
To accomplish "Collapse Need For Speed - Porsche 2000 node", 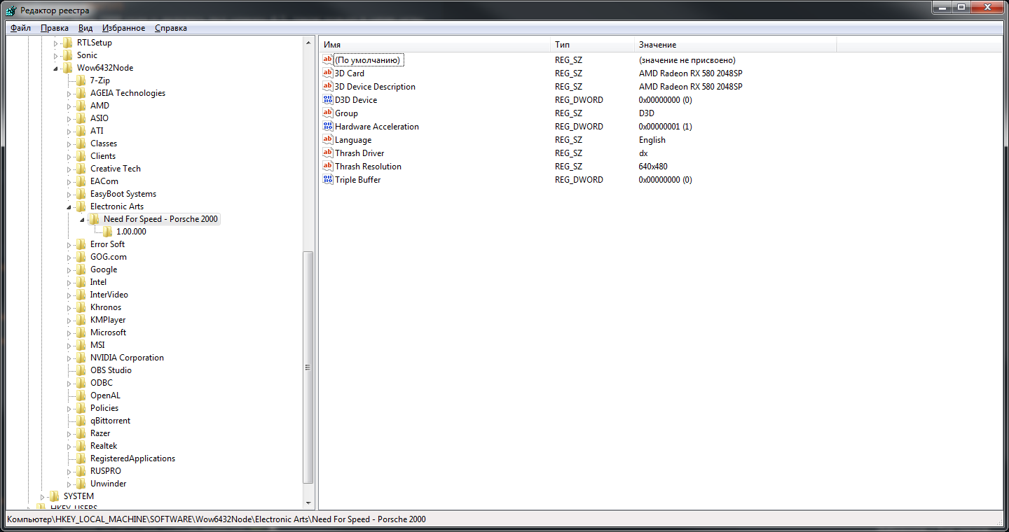I will (83, 220).
